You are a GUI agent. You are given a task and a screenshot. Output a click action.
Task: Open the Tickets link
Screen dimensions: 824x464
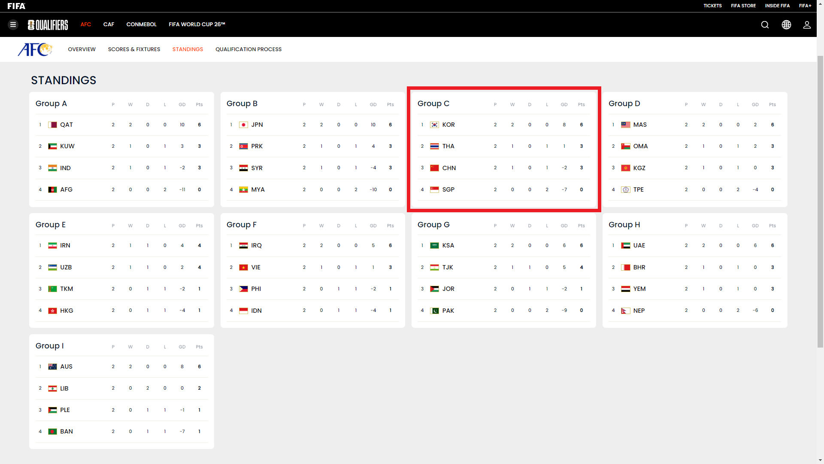pos(712,6)
